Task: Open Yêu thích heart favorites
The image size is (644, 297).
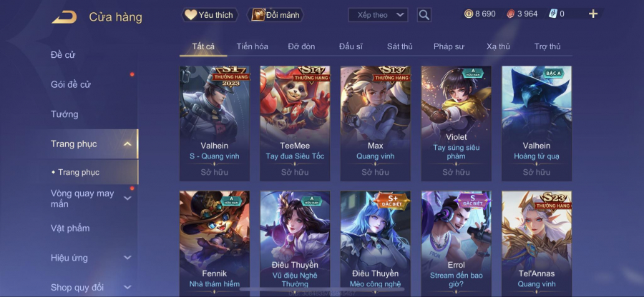Action: [210, 15]
